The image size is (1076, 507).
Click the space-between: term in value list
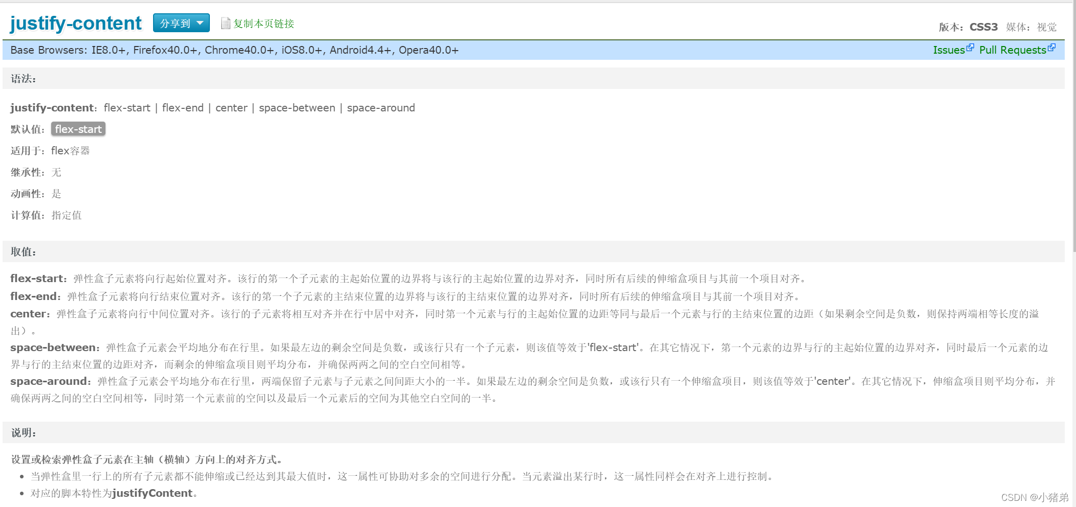pos(55,348)
